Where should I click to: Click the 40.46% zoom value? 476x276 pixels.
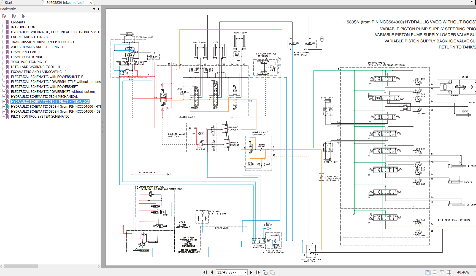click(463, 272)
